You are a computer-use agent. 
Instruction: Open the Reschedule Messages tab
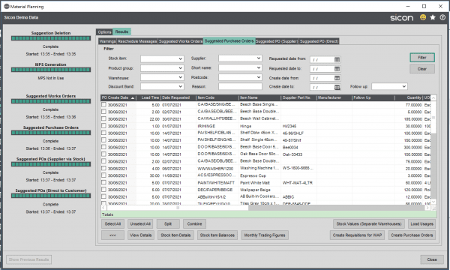[137, 41]
